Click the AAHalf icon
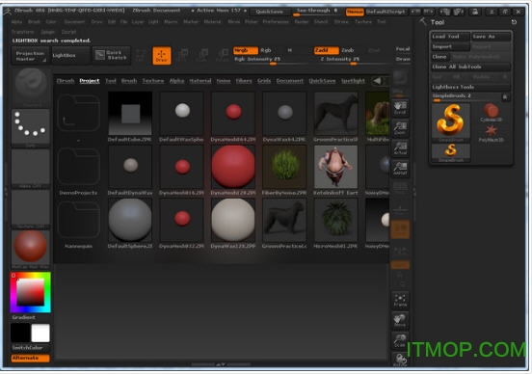Image resolution: width=532 pixels, height=374 pixels. 400,169
